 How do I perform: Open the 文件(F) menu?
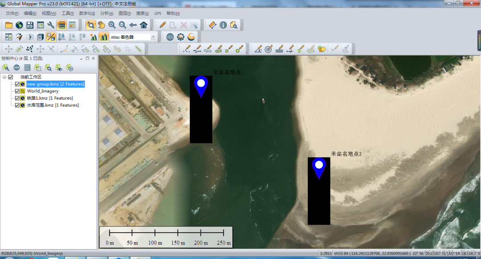tap(12, 13)
